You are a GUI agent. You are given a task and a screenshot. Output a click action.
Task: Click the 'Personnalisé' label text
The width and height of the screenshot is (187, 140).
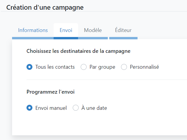click(144, 67)
